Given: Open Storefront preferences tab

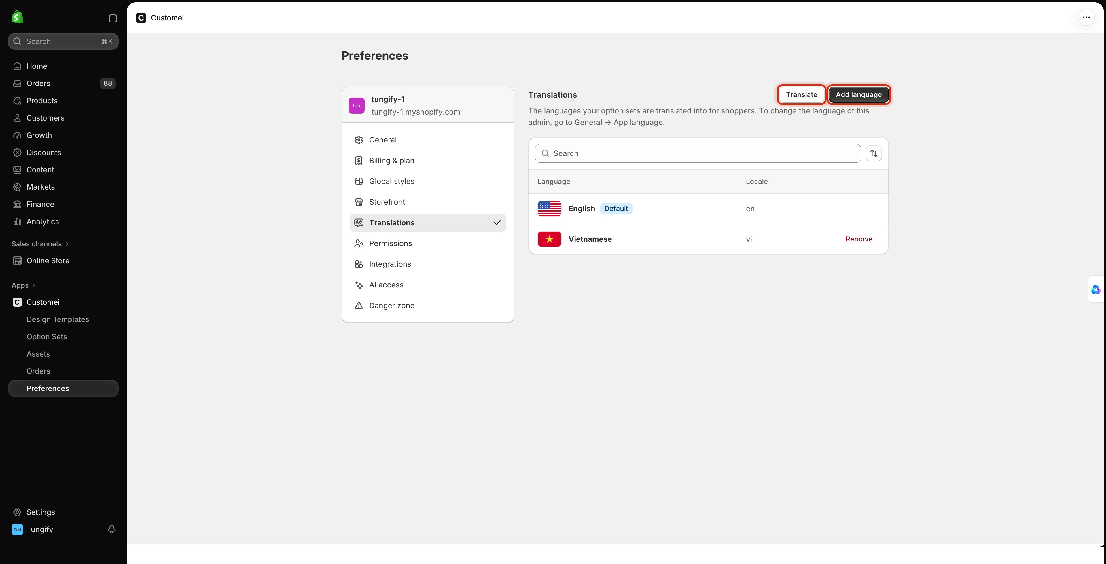Looking at the screenshot, I should (428, 202).
